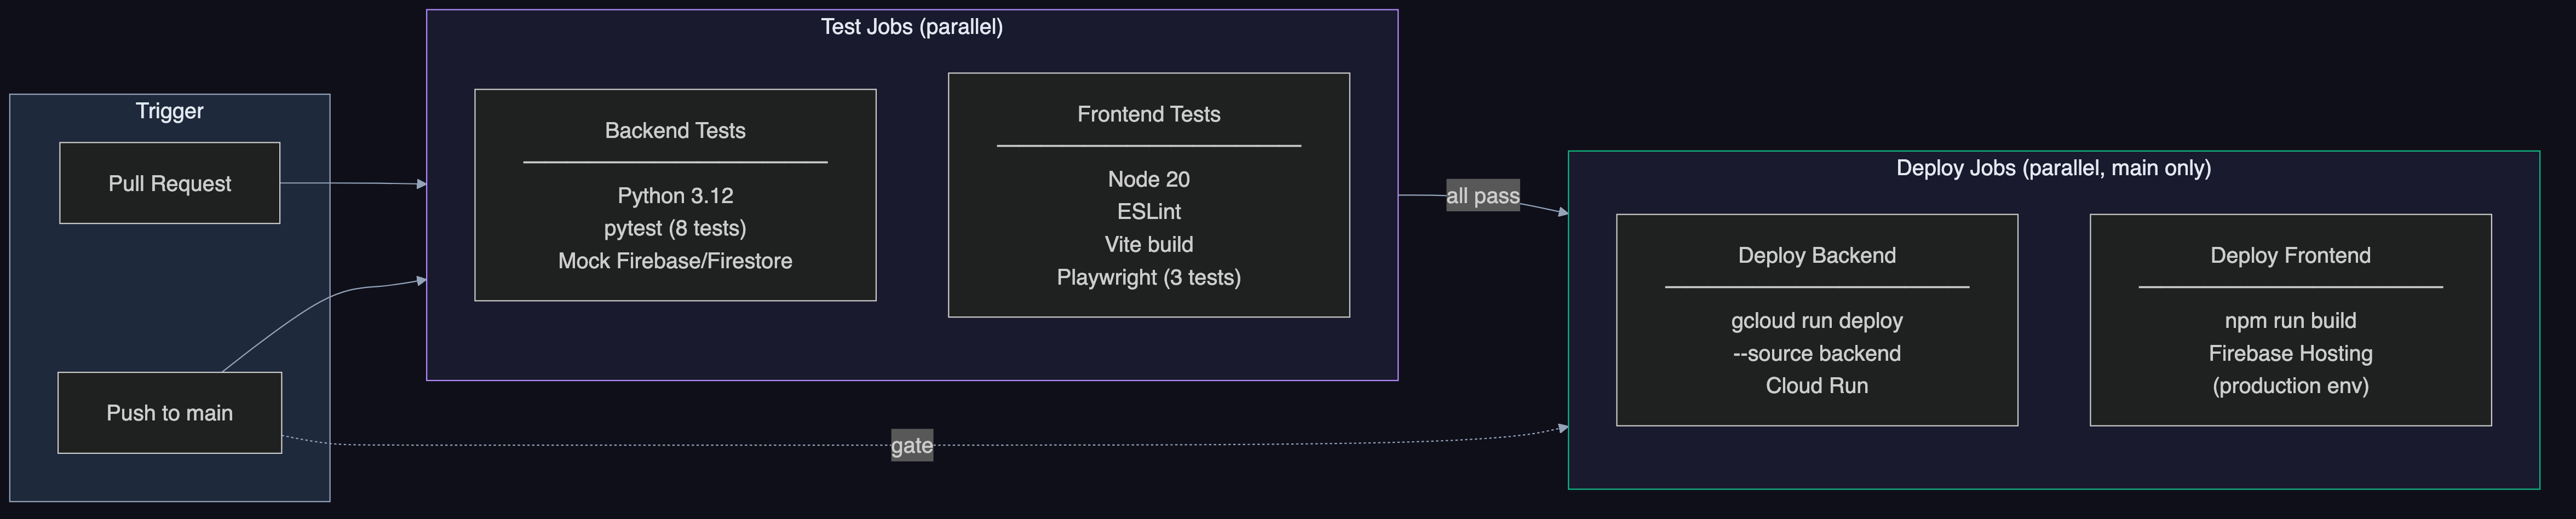Viewport: 2576px width, 519px height.
Task: Click the Deploy Frontend node
Action: click(x=2290, y=320)
